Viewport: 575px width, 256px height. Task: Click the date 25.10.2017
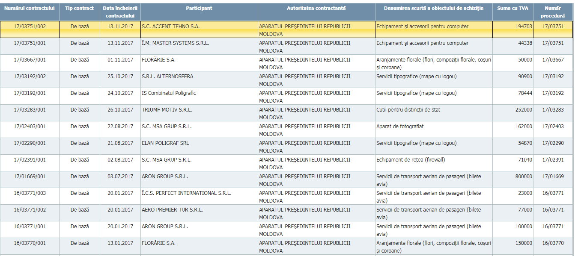pyautogui.click(x=120, y=77)
